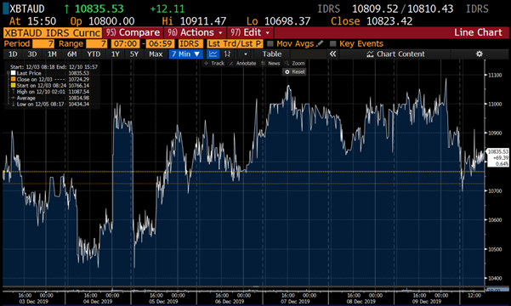Image resolution: width=511 pixels, height=306 pixels.
Task: Switch to the bar chart icon
Action: click(x=228, y=54)
